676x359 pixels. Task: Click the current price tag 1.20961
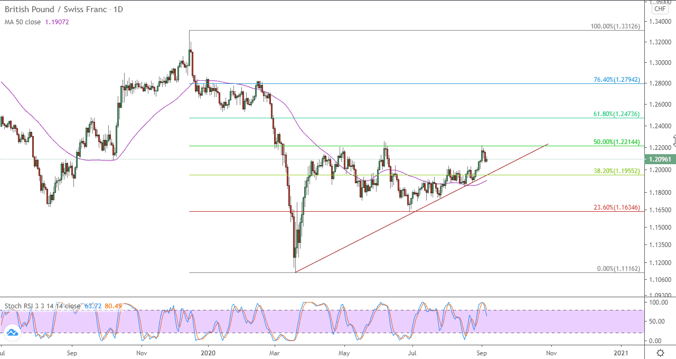[x=659, y=159]
